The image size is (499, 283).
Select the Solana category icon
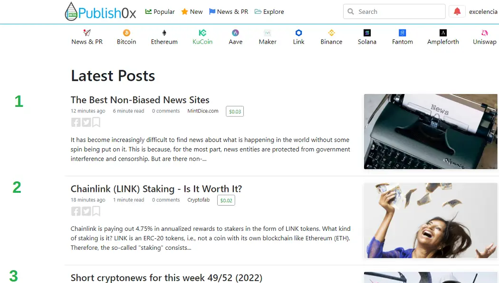tap(367, 33)
